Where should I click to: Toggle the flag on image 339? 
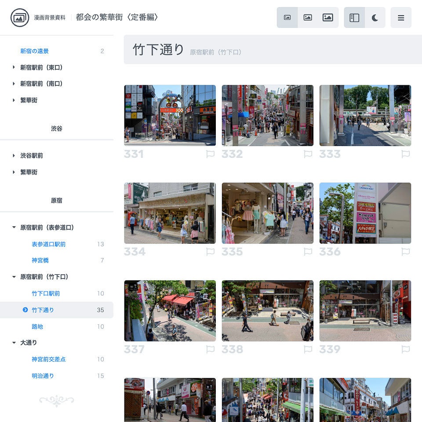[x=405, y=350]
